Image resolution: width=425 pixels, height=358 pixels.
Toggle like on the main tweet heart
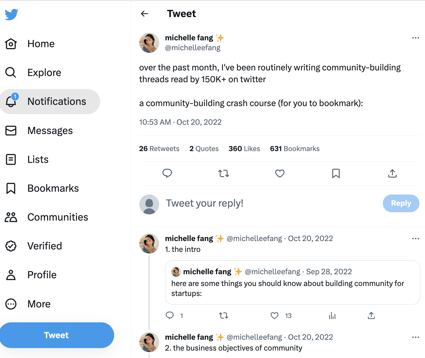(280, 173)
